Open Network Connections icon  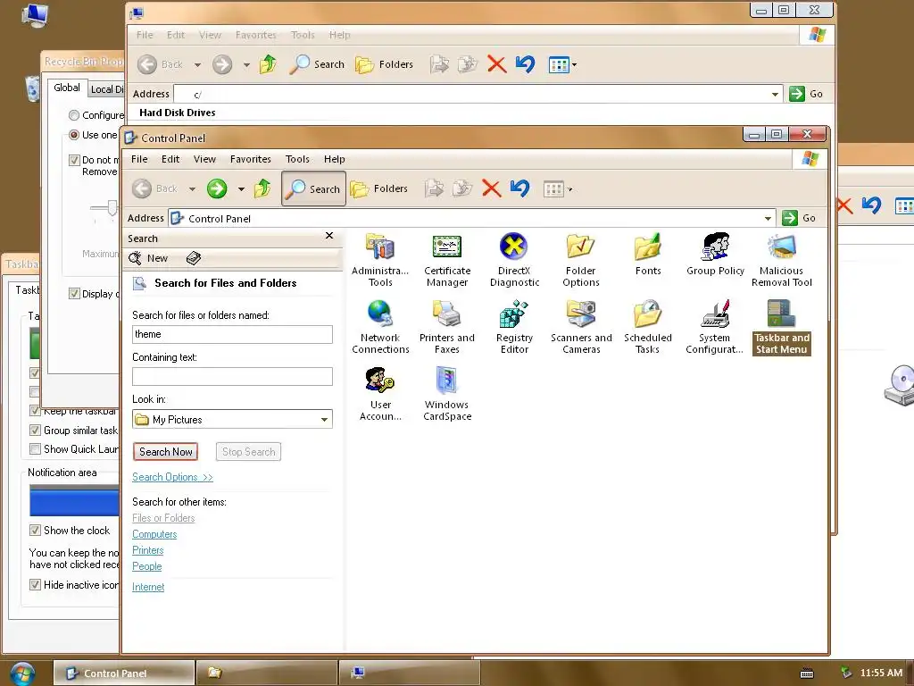coord(380,327)
